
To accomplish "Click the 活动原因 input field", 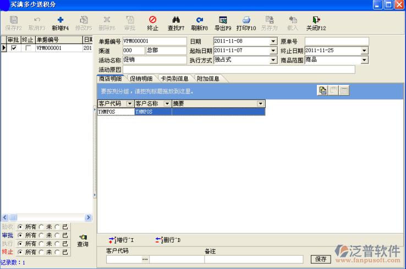I will [238, 69].
